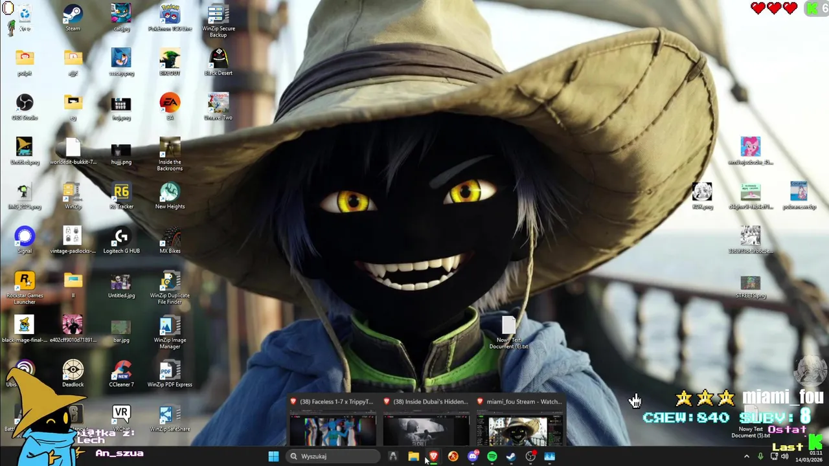The image size is (829, 466).
Task: Select the CCleaner 7 shortcut
Action: click(x=121, y=374)
